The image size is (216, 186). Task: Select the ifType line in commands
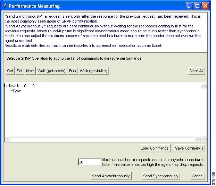(16, 91)
